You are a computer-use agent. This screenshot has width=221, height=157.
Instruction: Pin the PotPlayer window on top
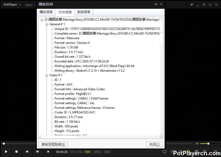tap(192, 5)
